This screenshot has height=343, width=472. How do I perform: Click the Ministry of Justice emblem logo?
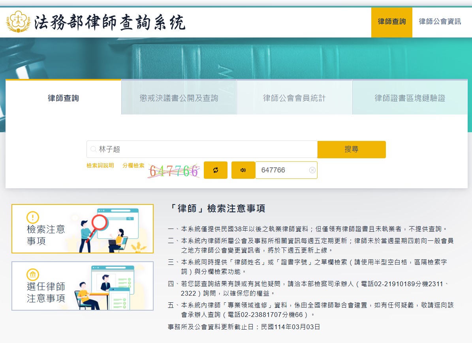(18, 22)
